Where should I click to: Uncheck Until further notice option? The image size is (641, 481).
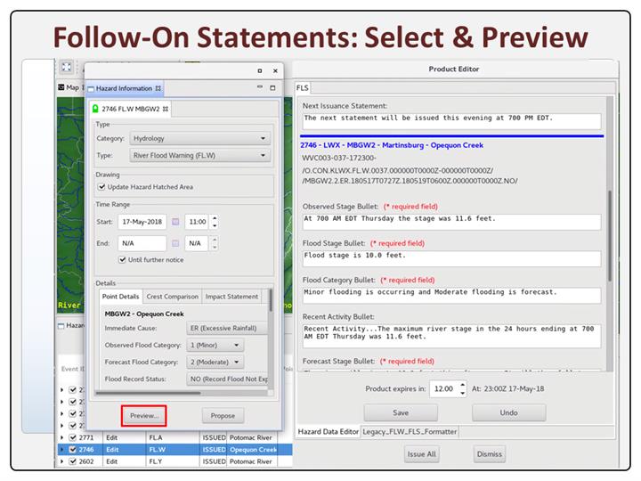pyautogui.click(x=122, y=259)
